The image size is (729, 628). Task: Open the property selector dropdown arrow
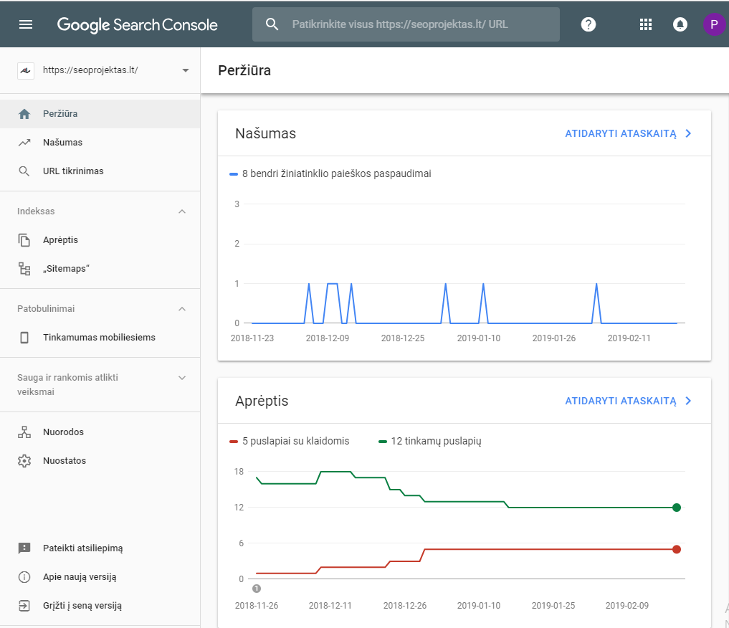coord(186,71)
